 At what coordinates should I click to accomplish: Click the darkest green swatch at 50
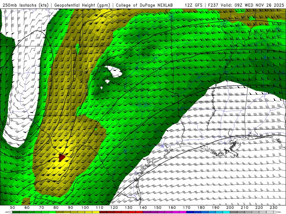[x=16, y=212]
